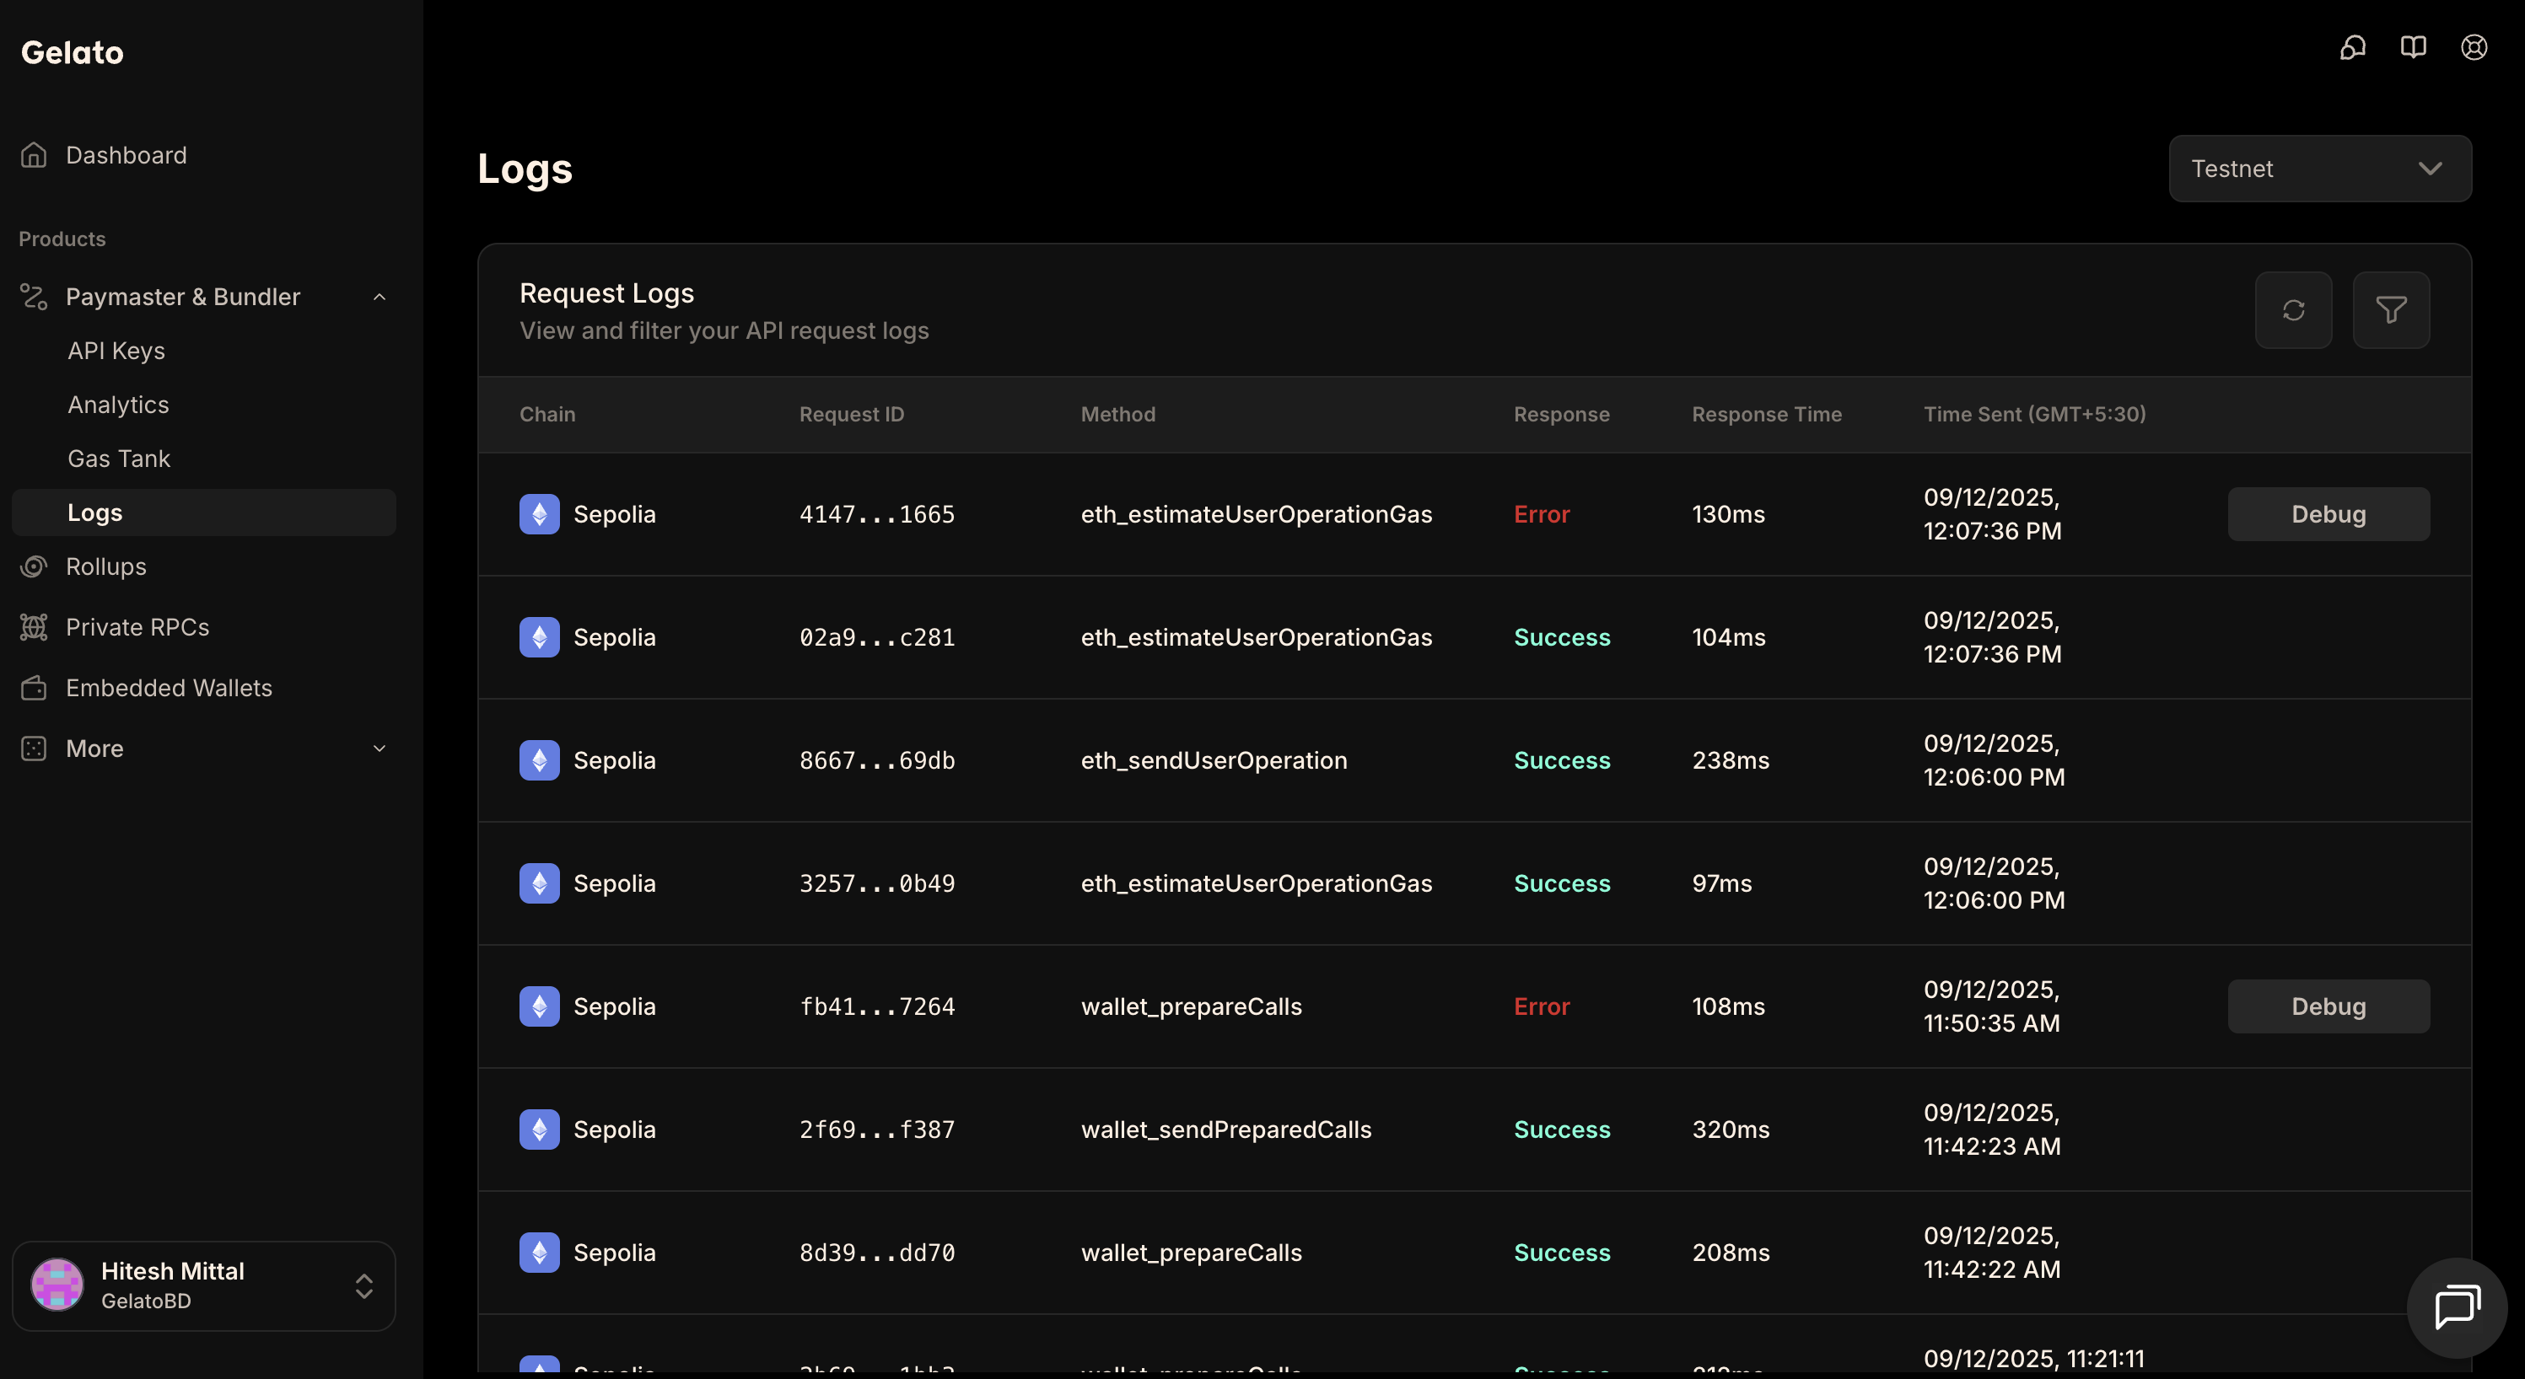The width and height of the screenshot is (2525, 1379).
Task: Debug the eth_estimateUserOperationGas error request
Action: [x=2329, y=514]
